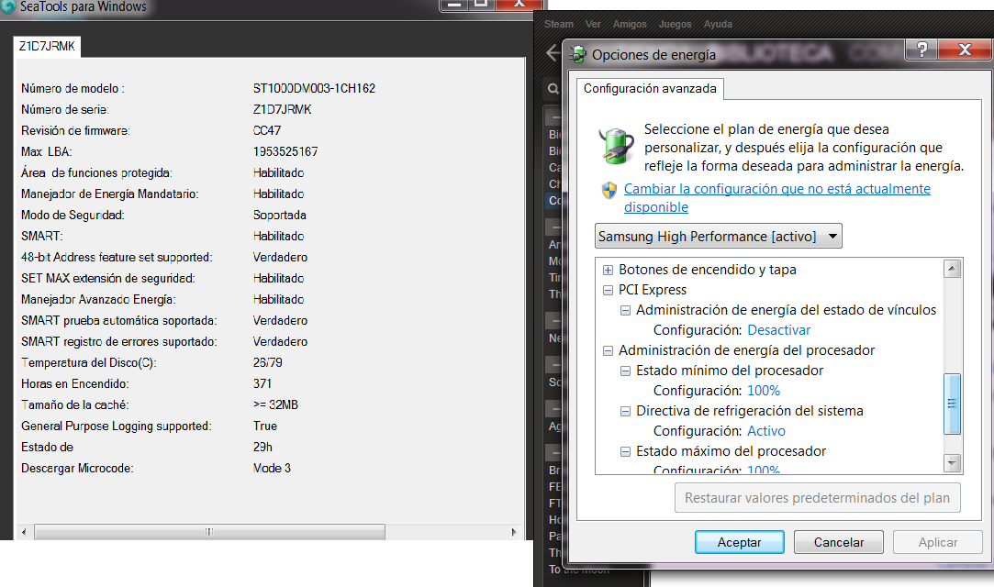Click the Aplicar button
This screenshot has width=994, height=587.
pyautogui.click(x=938, y=542)
